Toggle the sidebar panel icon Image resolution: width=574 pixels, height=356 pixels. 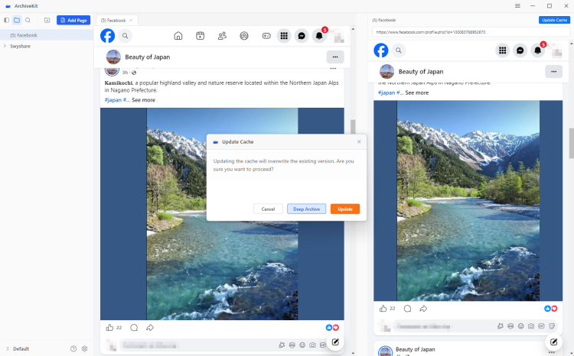[7, 20]
